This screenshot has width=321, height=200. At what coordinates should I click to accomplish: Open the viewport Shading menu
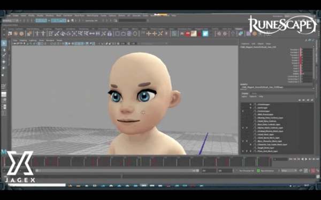[x=23, y=41]
